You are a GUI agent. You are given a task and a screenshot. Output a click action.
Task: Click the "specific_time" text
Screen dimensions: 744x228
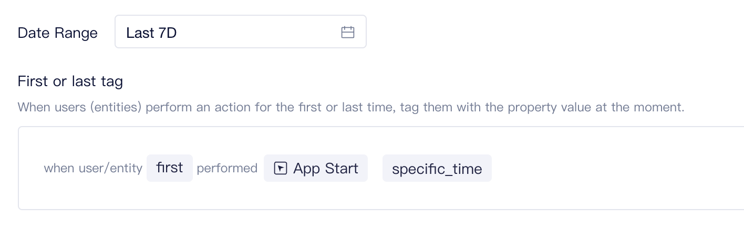[437, 169]
